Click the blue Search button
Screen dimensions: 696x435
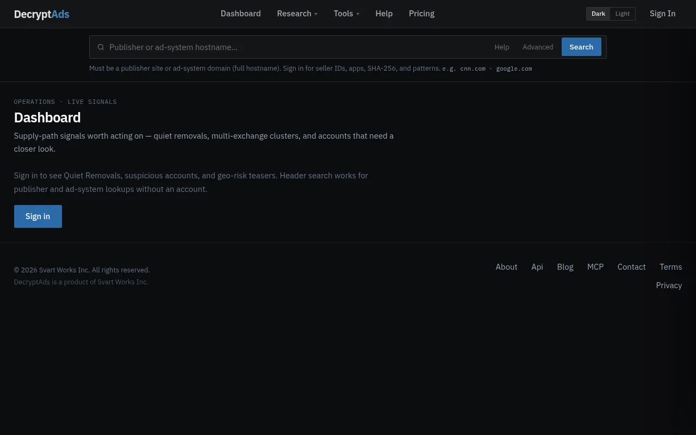pos(581,47)
